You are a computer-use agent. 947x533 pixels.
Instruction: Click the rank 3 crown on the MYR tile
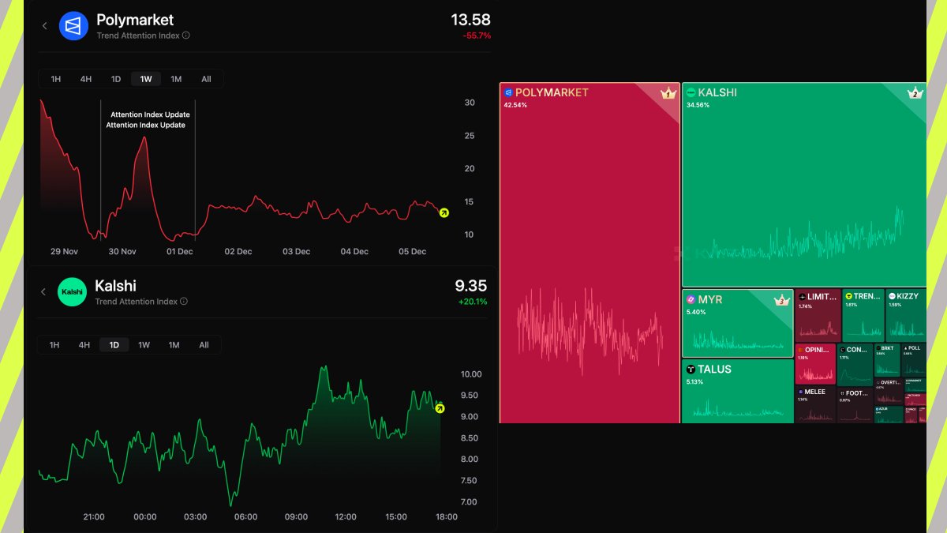coord(783,300)
